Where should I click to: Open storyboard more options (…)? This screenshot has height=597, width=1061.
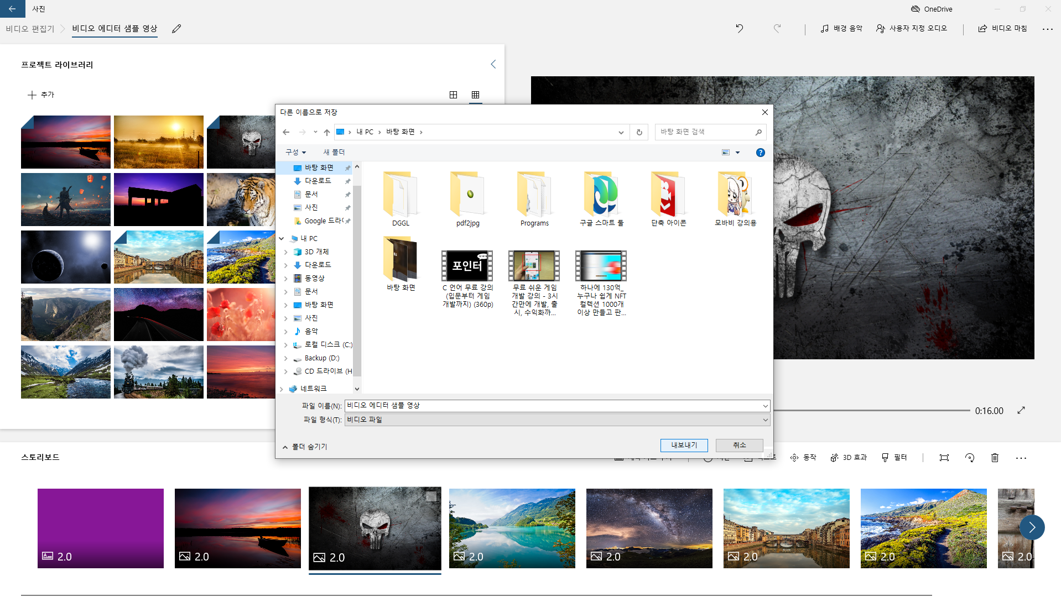point(1021,458)
